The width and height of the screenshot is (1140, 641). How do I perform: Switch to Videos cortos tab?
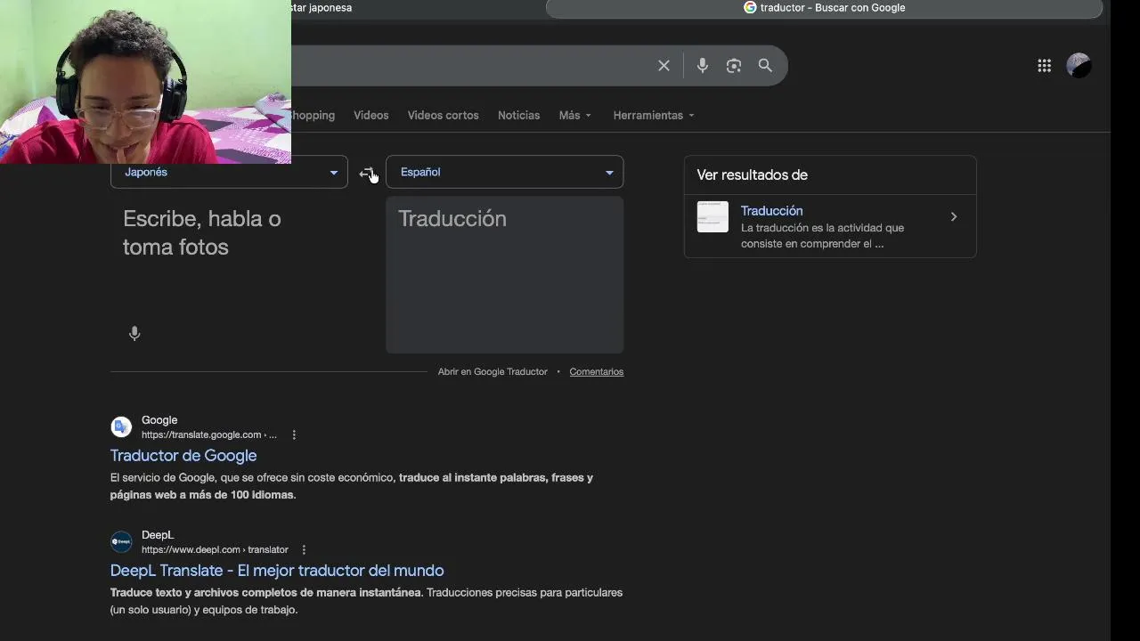443,116
